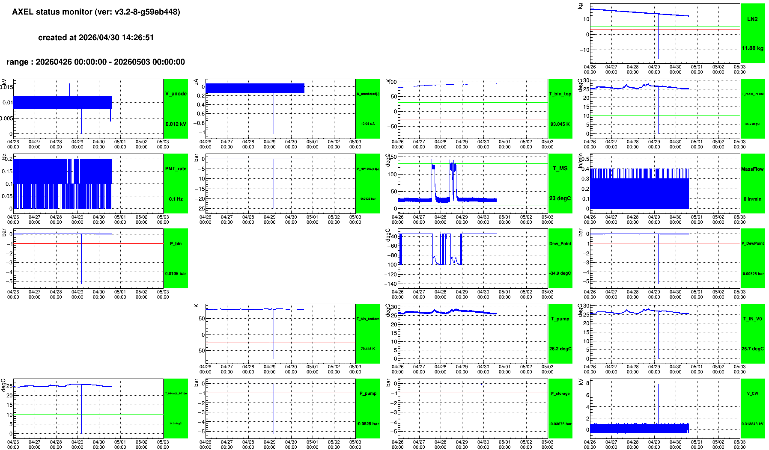
Task: Click the P_pump status panel
Action: pos(368,409)
